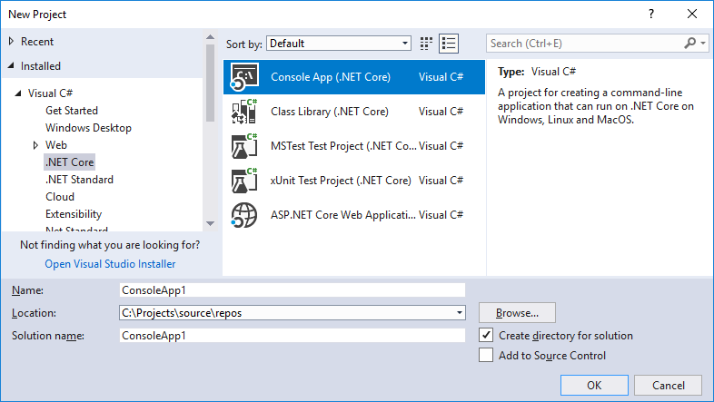
Task: Open the Sort by Default dropdown
Action: pos(338,44)
